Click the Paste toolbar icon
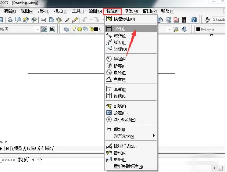The image size is (227, 172). (x=59, y=20)
